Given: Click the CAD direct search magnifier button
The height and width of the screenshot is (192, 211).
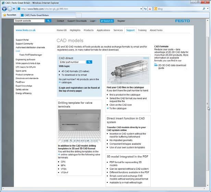Looking at the screenshot, I should pyautogui.click(x=89, y=62).
